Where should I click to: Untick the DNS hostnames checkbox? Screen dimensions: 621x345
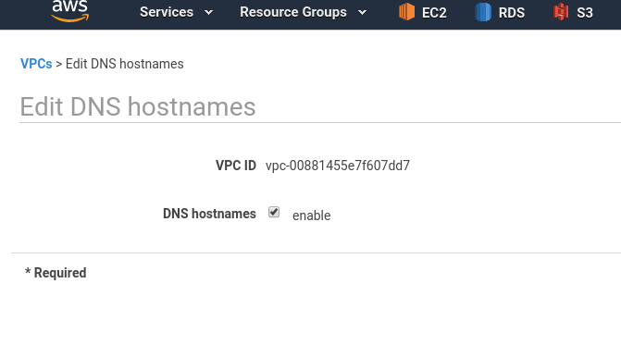point(274,212)
